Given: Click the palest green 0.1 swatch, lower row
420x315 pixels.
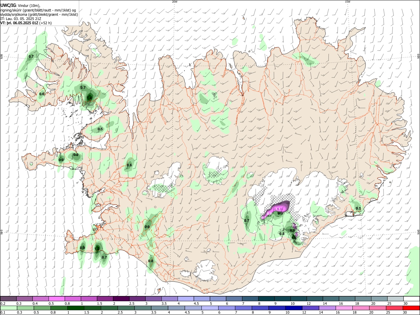Looking at the screenshot, I should [x=9, y=308].
